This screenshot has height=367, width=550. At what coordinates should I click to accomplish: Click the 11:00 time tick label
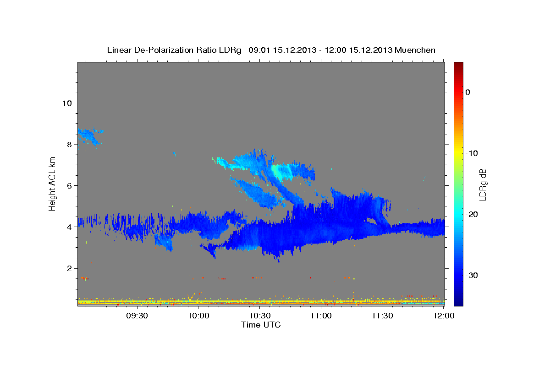[x=321, y=316]
